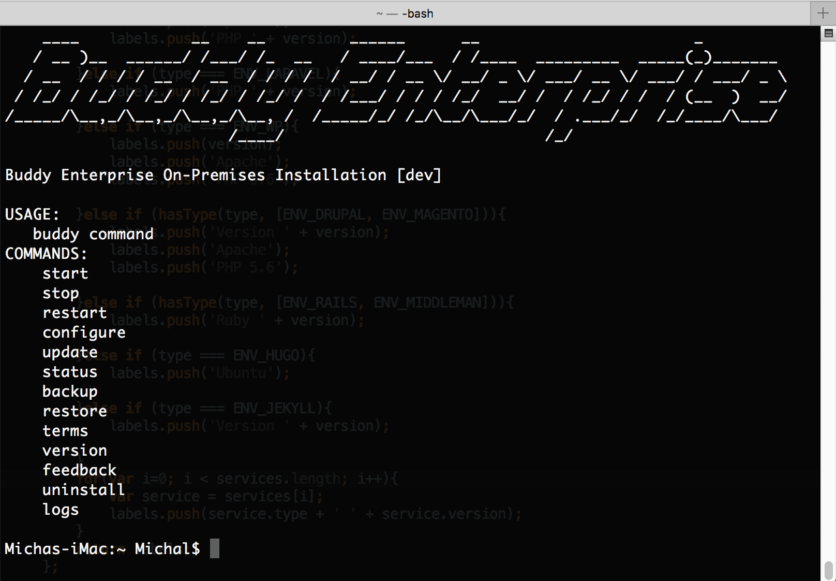Click the 'stop' command text
836x581 pixels.
click(61, 294)
